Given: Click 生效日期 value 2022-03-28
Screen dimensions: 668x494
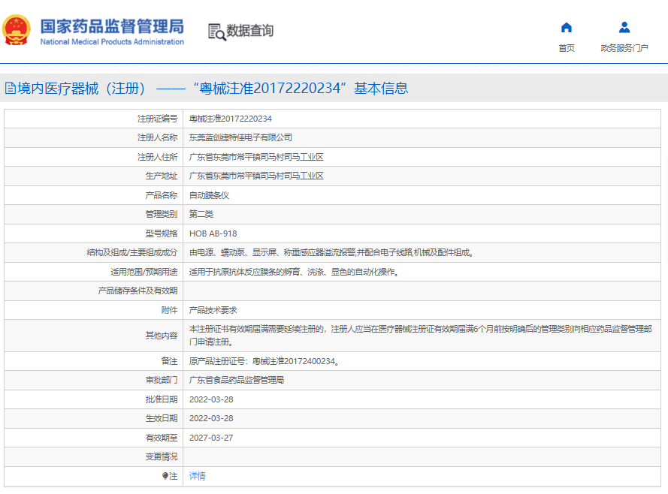Looking at the screenshot, I should [x=211, y=418].
